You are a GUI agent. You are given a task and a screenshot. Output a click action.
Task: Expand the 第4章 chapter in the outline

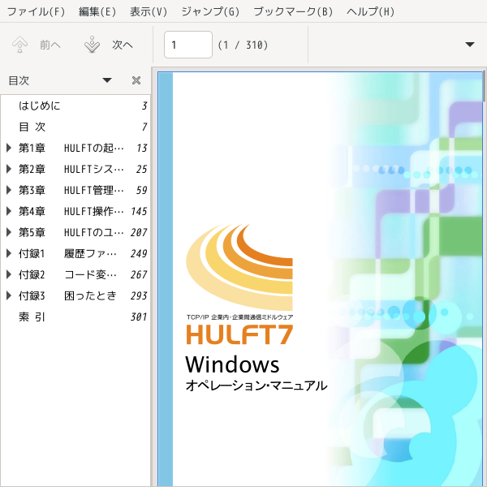[x=9, y=211]
